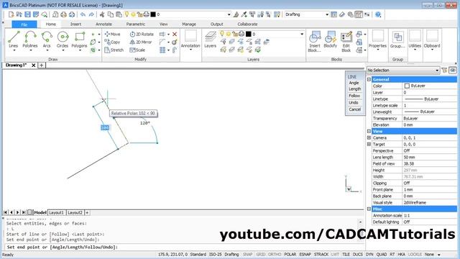The image size is (460, 259).
Task: Toggle SNAP in status bar
Action: point(247,254)
